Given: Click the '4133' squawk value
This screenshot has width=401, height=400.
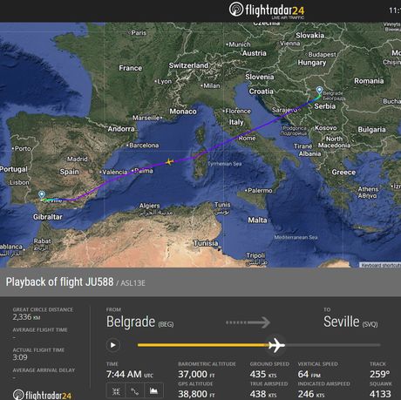Looking at the screenshot, I should point(380,394).
